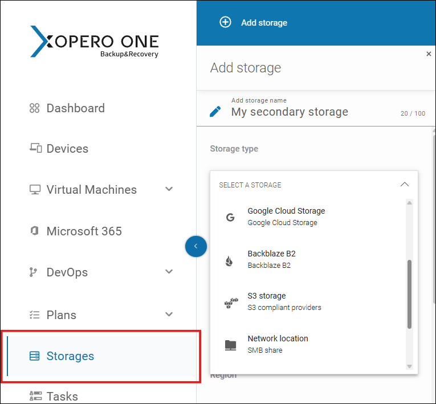Click the Google G logo icon

point(230,217)
